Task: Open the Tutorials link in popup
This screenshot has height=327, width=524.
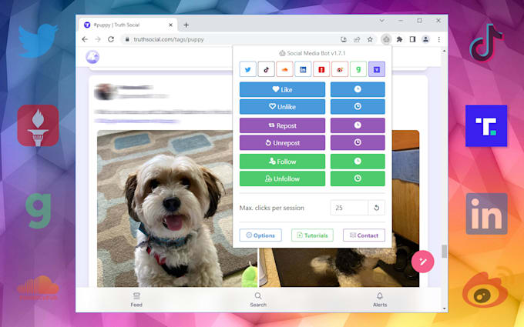Action: pyautogui.click(x=312, y=235)
